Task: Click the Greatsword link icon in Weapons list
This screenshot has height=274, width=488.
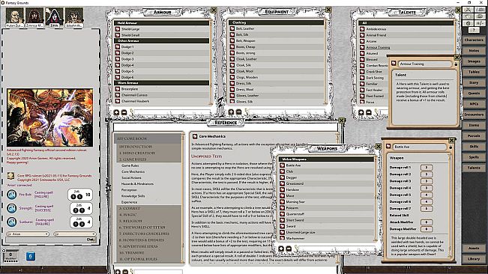Action: coord(283,183)
